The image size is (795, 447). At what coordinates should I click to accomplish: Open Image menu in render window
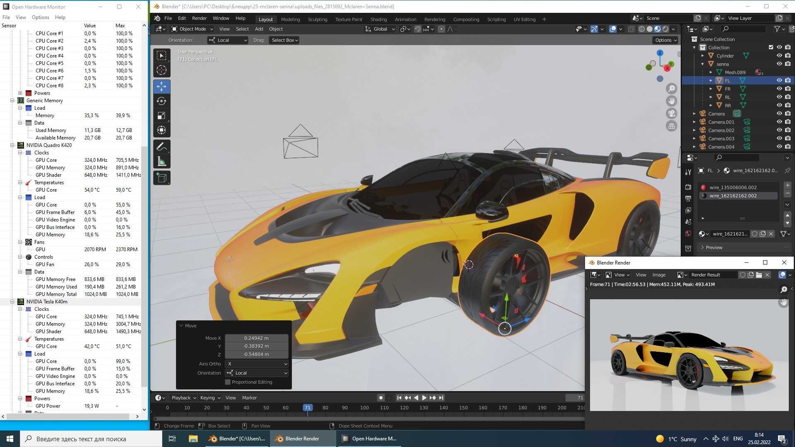pos(659,275)
